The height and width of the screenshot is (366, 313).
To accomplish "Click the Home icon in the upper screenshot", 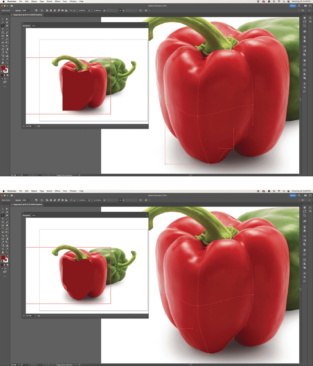I will pyautogui.click(x=12, y=5).
